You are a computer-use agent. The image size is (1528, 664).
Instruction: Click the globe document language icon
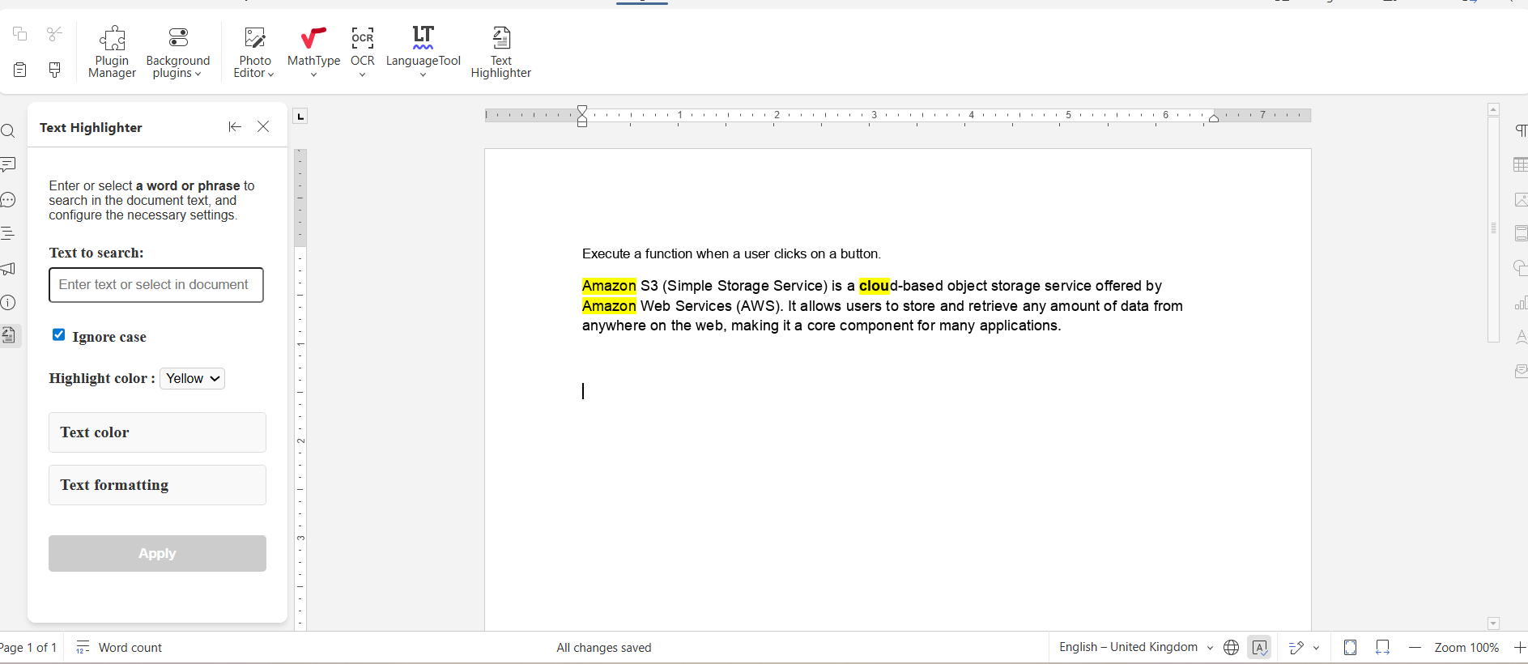[x=1231, y=647]
